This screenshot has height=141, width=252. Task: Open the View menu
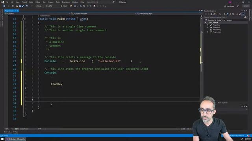[17, 2]
